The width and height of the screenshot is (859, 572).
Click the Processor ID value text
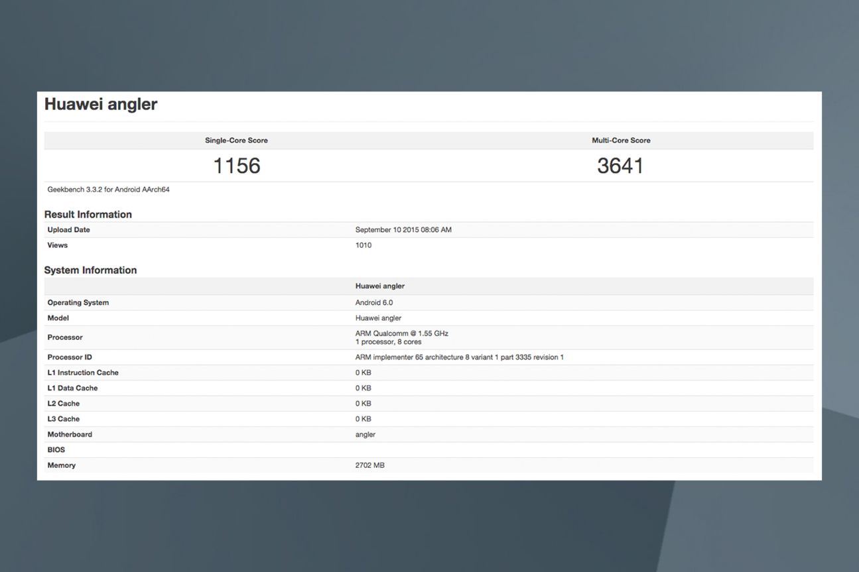point(460,357)
